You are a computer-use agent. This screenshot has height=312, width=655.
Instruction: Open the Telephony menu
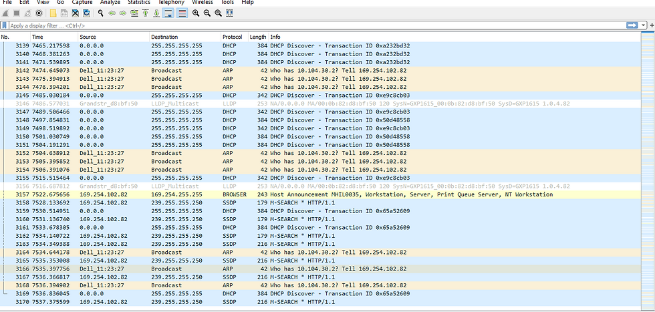[x=171, y=3]
